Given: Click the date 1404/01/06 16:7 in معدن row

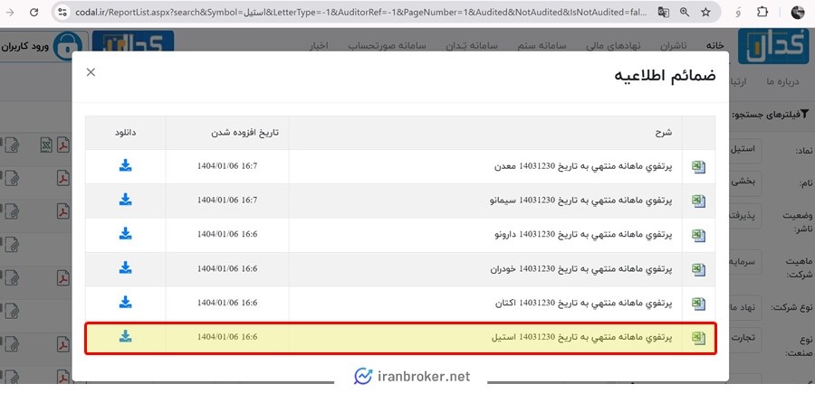Looking at the screenshot, I should click(227, 166).
